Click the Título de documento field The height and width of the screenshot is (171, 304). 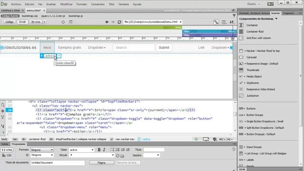(57, 162)
